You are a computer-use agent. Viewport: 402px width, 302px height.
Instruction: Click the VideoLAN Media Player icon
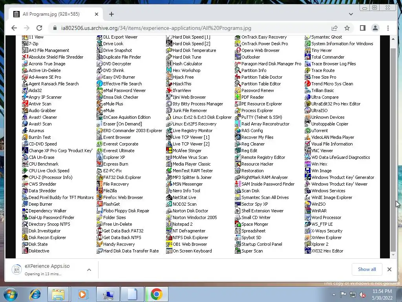click(x=307, y=137)
